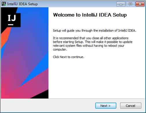Click the word 'computer.' in the paragraph
This screenshot has width=146, height=113.
coord(60,49)
